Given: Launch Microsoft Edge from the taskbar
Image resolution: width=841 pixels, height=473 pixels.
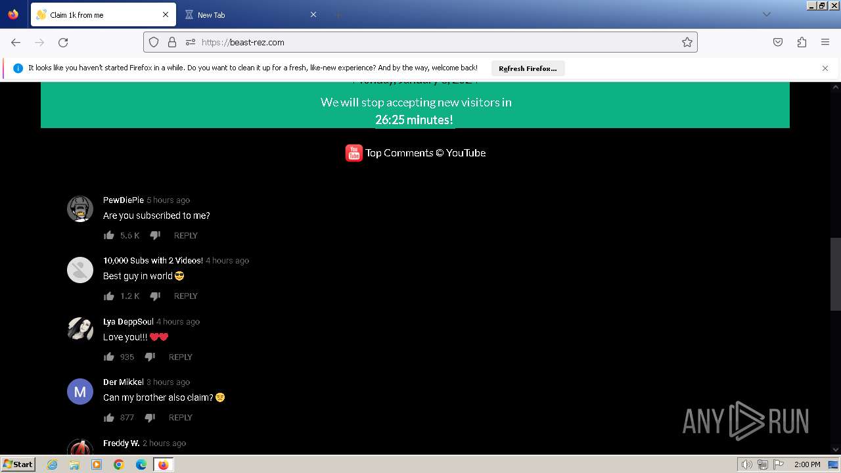Looking at the screenshot, I should pyautogui.click(x=141, y=464).
